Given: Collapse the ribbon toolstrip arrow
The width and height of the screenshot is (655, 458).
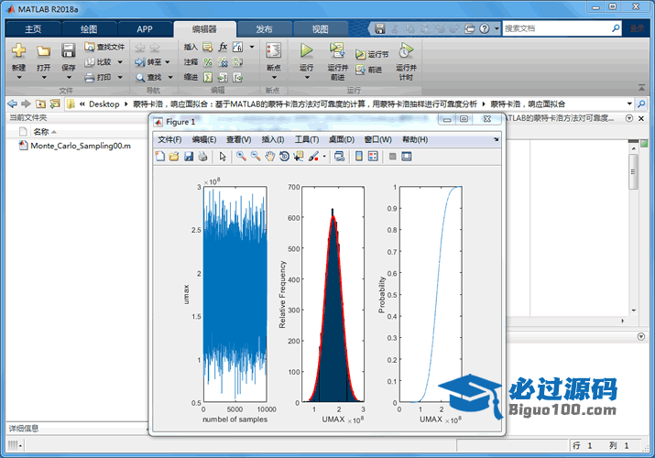Looking at the screenshot, I should click(641, 87).
